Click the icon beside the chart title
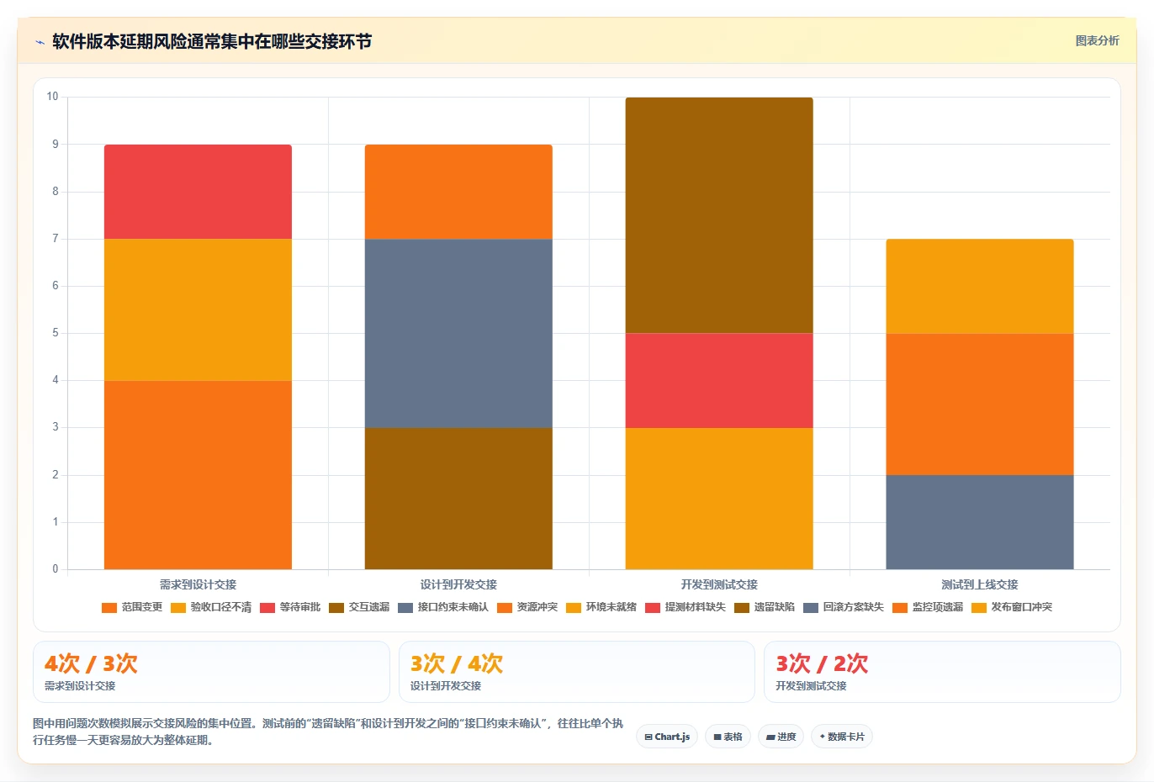The width and height of the screenshot is (1154, 782). tap(40, 42)
